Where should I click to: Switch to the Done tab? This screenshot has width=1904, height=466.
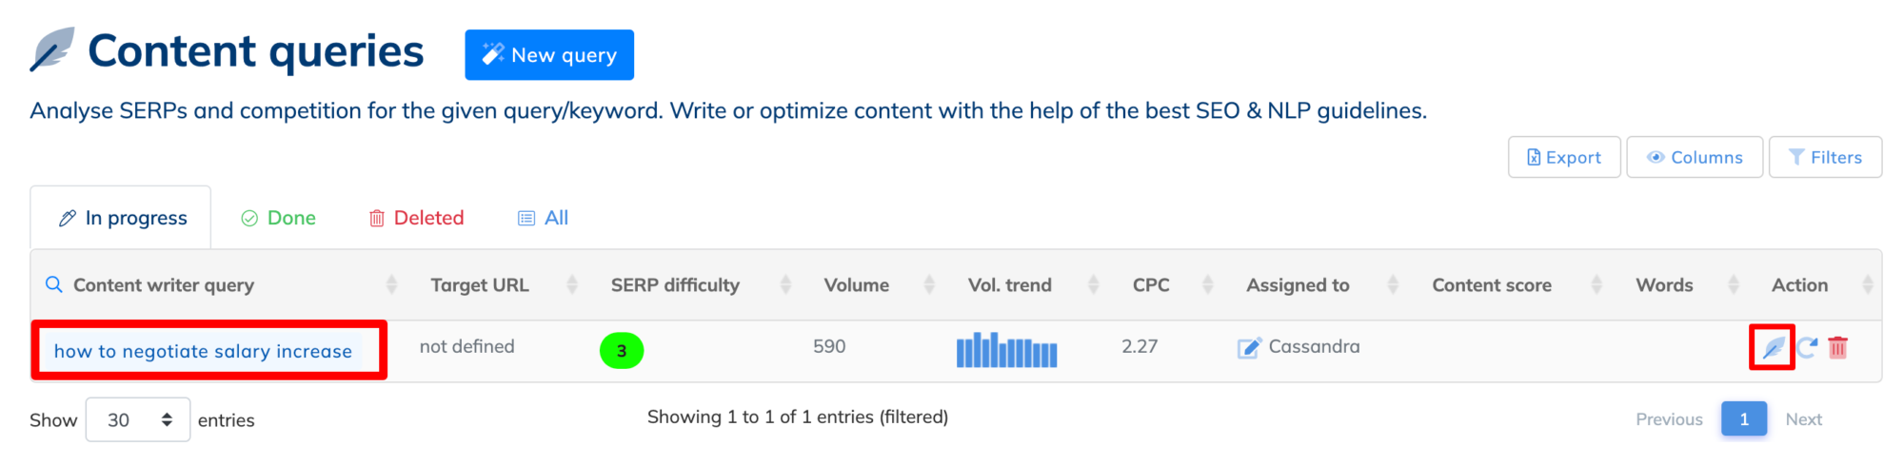pyautogui.click(x=278, y=218)
